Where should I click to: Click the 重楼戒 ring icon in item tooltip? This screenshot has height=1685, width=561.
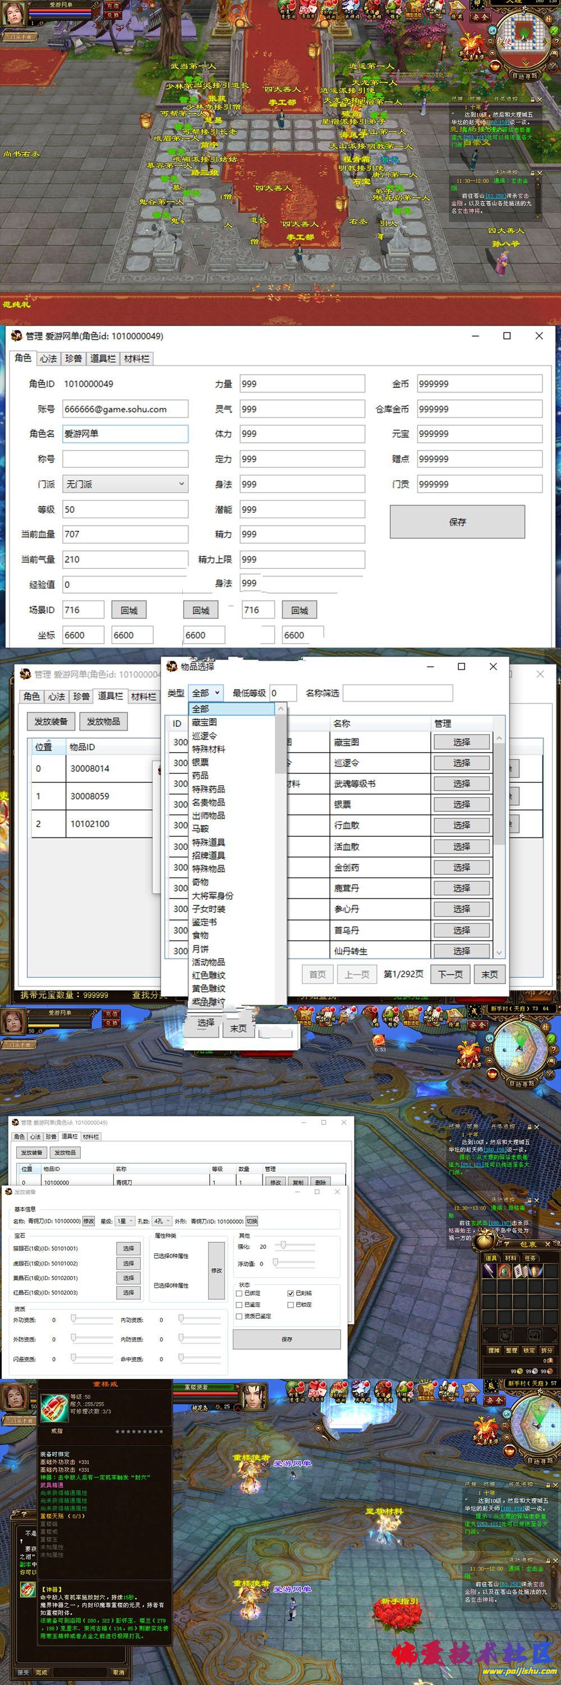[x=54, y=1408]
